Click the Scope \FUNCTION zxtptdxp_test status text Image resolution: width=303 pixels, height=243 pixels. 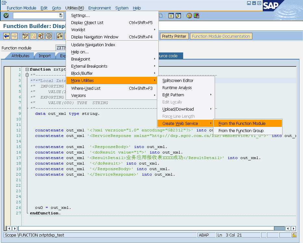click(34, 235)
